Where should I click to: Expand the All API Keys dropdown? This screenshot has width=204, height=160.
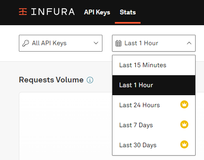61,43
